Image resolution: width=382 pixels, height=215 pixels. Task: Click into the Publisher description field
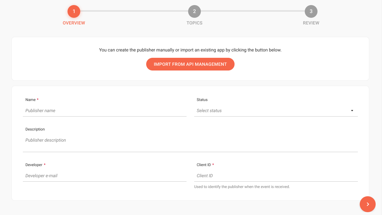coord(190,140)
